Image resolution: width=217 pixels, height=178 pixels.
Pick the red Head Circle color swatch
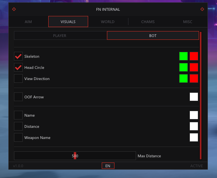(x=194, y=67)
